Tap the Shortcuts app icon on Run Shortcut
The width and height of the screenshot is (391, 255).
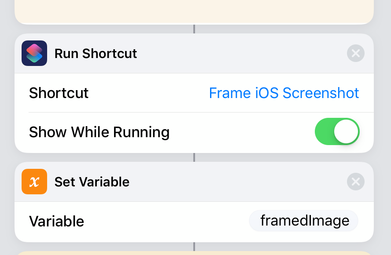[34, 53]
